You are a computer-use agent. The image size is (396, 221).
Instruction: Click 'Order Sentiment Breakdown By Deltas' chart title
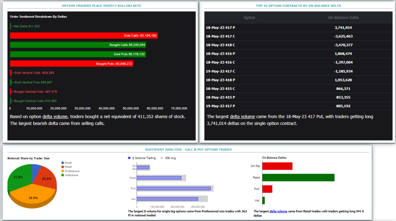[38, 17]
